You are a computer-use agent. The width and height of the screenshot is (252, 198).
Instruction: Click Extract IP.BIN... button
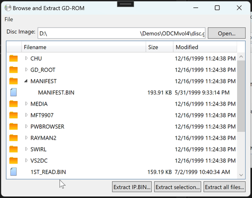132,187
